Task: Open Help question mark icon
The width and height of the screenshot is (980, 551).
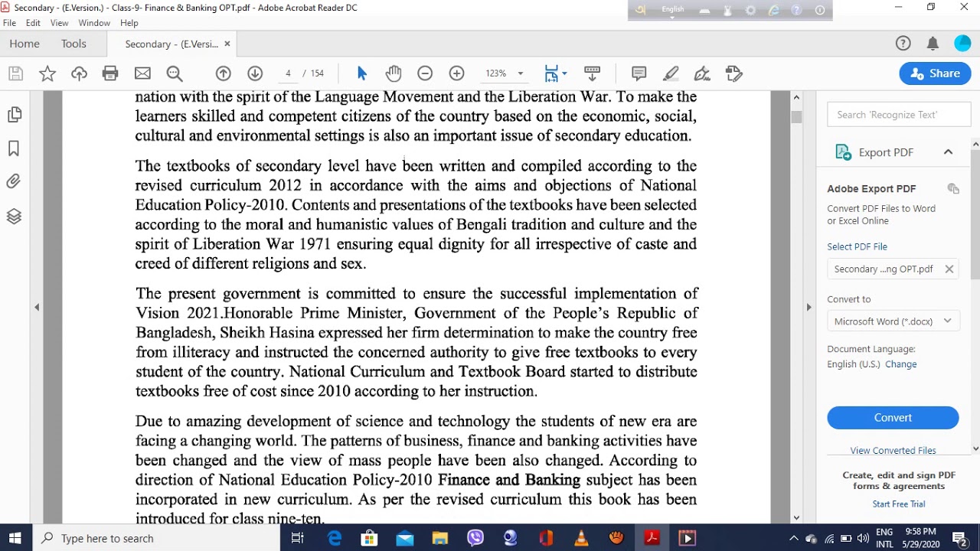Action: 903,44
